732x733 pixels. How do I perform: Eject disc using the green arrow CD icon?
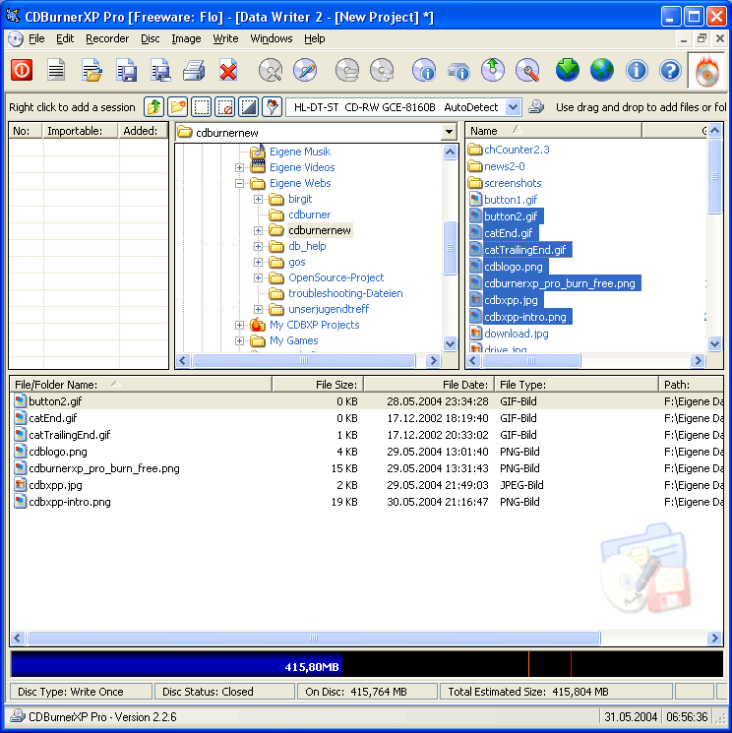point(493,71)
